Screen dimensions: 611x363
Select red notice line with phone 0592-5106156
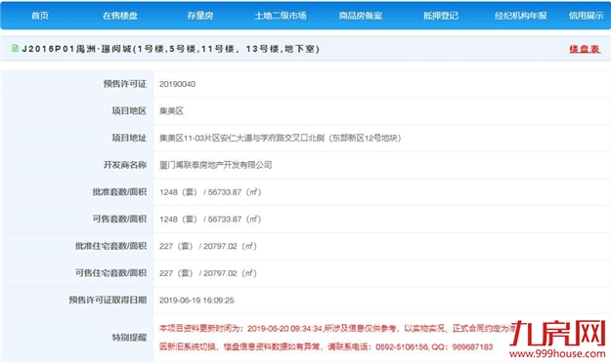coord(327,346)
